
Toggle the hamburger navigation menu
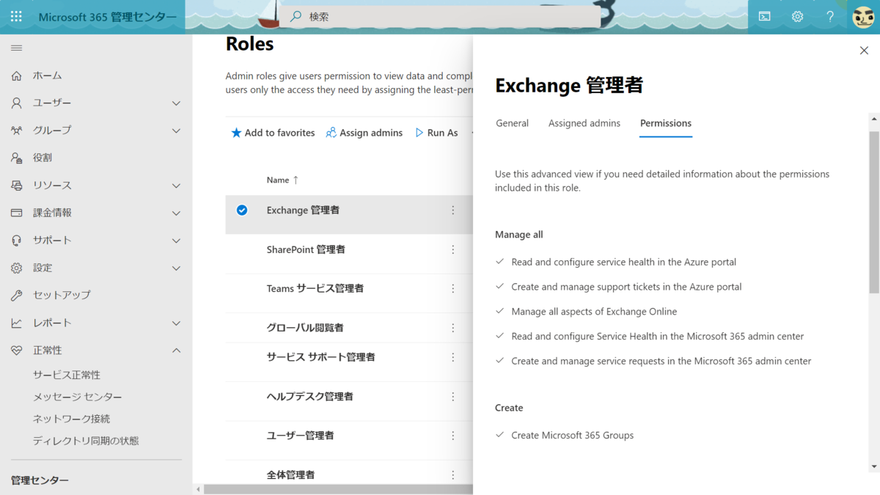(x=16, y=48)
